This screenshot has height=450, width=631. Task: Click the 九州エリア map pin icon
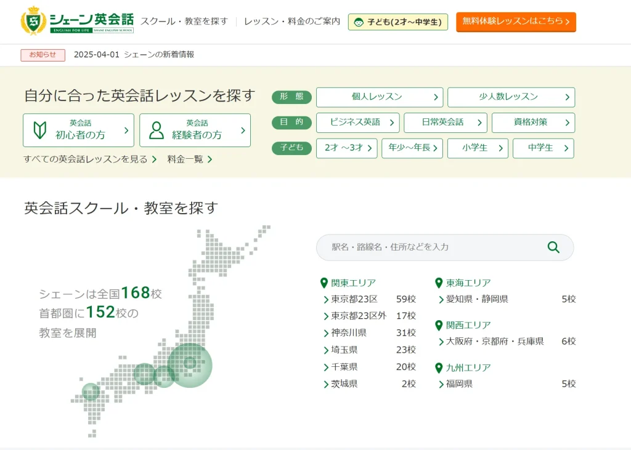(439, 368)
